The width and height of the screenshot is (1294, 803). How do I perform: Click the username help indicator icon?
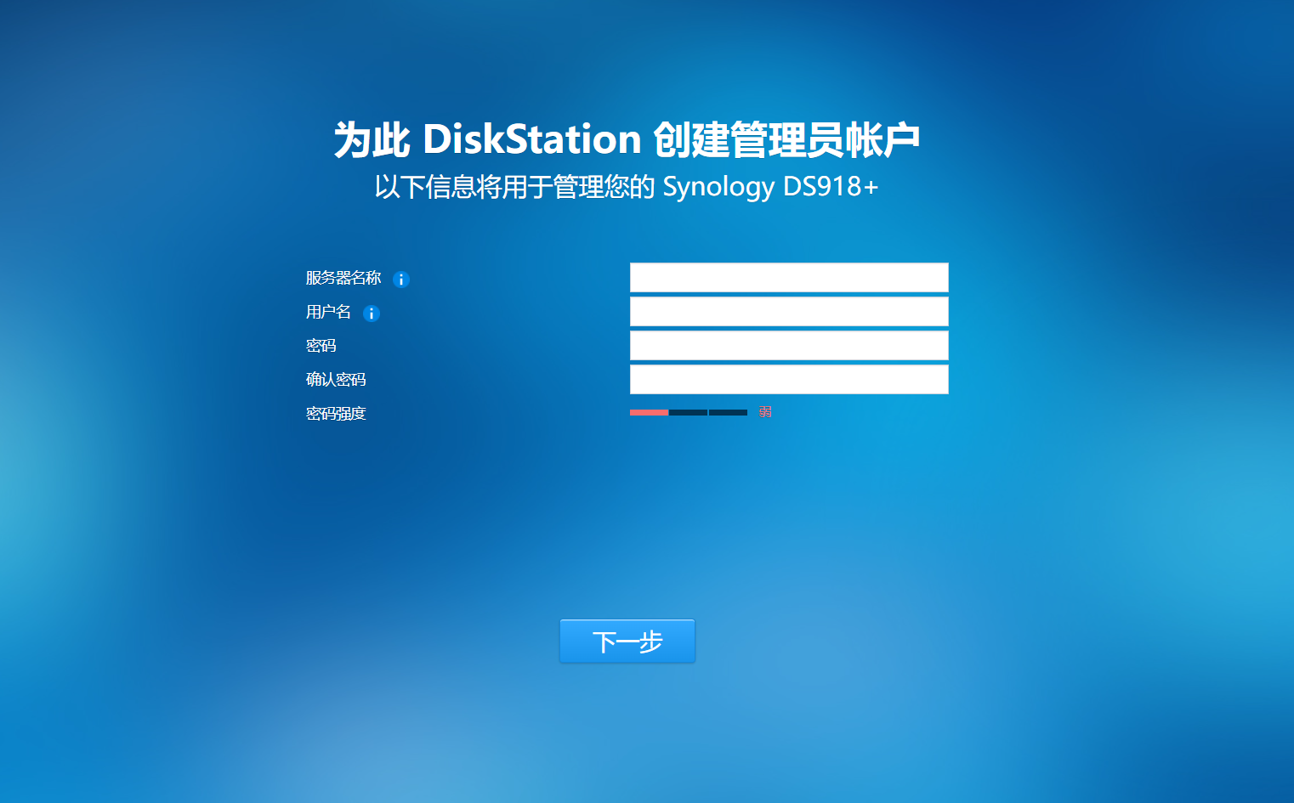pyautogui.click(x=370, y=313)
